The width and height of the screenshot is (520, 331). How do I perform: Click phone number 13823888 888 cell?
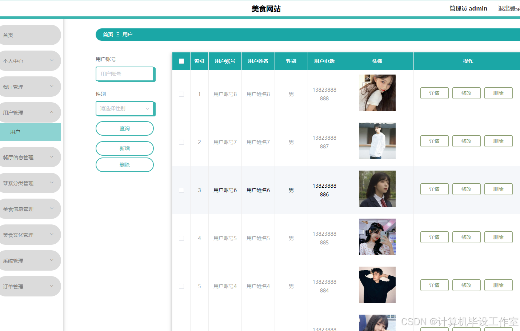click(x=324, y=94)
